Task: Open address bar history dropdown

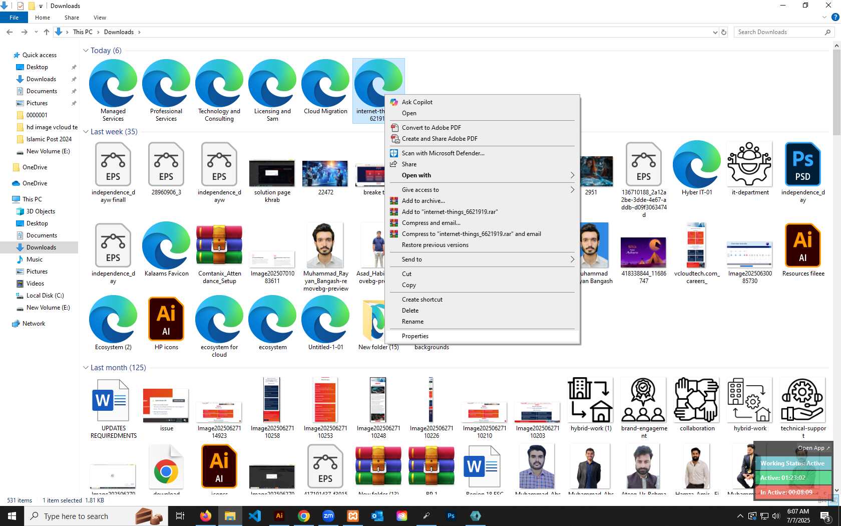Action: [x=715, y=32]
